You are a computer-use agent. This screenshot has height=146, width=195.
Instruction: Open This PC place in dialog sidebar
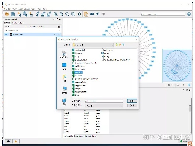pos(65,90)
